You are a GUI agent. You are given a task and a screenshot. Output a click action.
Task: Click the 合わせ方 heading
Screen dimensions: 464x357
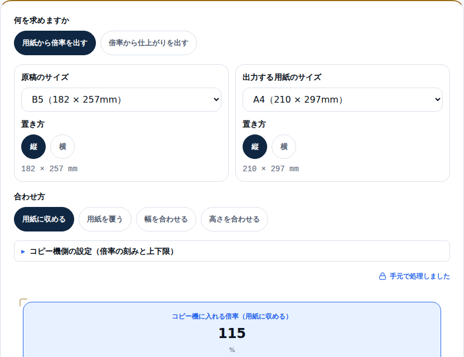30,196
